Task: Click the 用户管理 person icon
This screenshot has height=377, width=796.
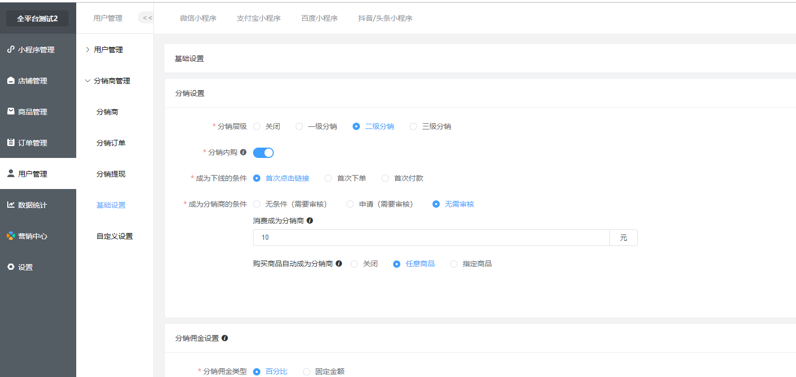Action: 11,173
